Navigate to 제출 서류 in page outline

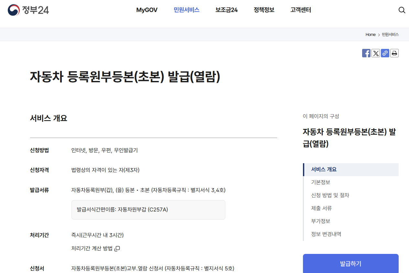(321, 208)
